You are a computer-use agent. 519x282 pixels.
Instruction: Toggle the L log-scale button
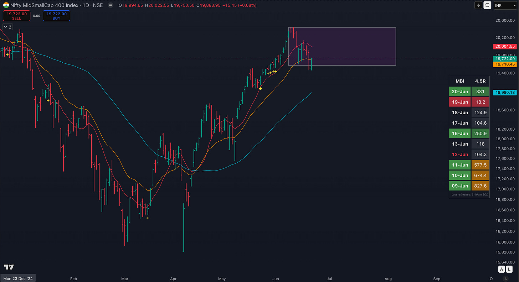[509, 269]
